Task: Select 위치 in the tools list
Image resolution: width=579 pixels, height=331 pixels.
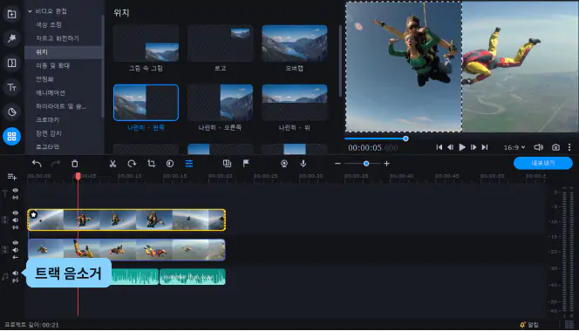Action: pos(63,52)
